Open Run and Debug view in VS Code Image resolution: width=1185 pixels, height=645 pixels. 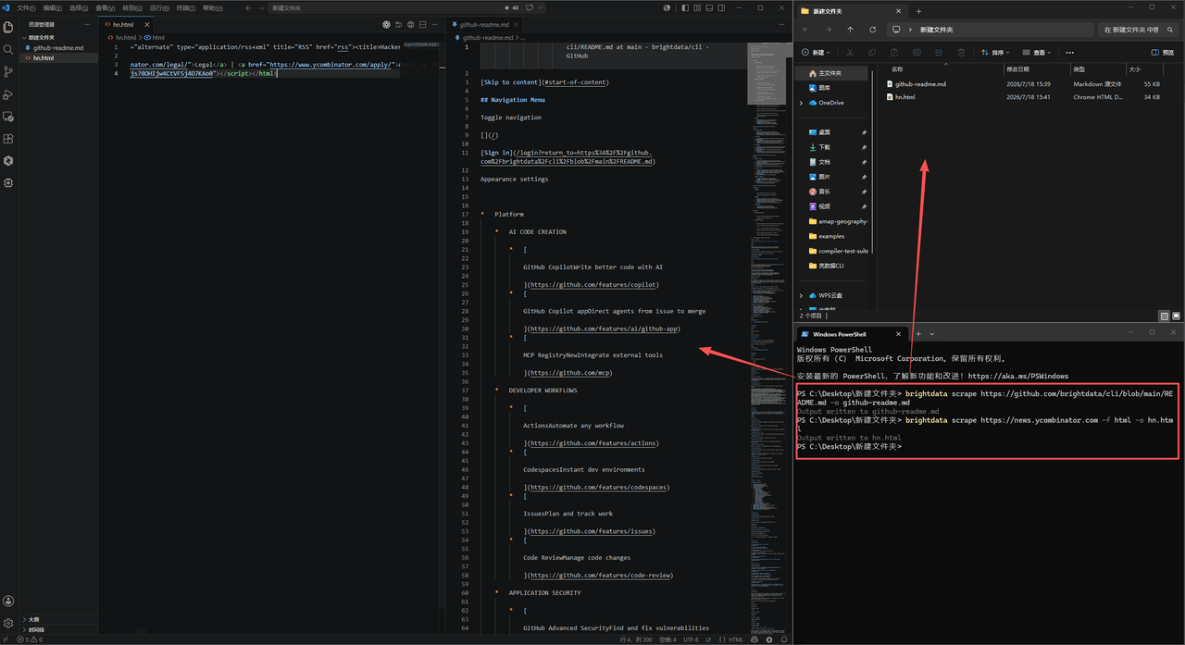(8, 94)
